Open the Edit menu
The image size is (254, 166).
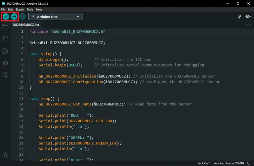(10, 10)
